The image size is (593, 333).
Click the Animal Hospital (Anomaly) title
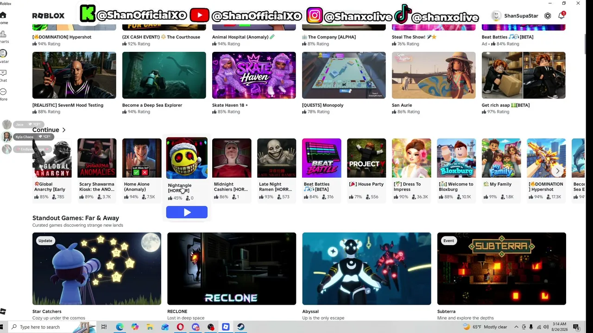[243, 37]
